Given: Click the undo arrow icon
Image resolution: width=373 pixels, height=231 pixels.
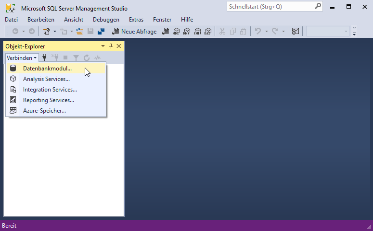Looking at the screenshot, I should pos(258,31).
